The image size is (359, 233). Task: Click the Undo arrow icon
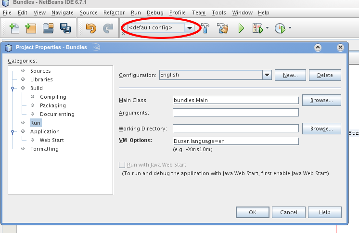pyautogui.click(x=91, y=28)
